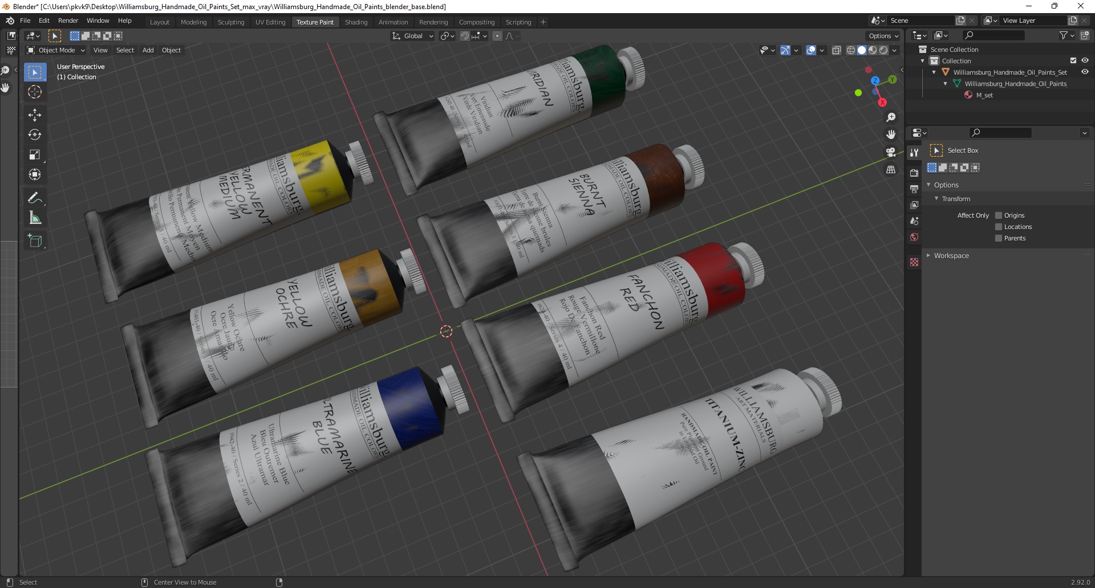Uncheck Collection exclude-from-view-layer checkbox
Image resolution: width=1095 pixels, height=588 pixels.
coord(1073,60)
